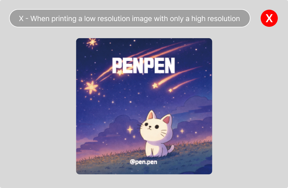Viewport: 288px width, 188px height.
Task: Click the starburst in top-left of image
Action: click(92, 42)
